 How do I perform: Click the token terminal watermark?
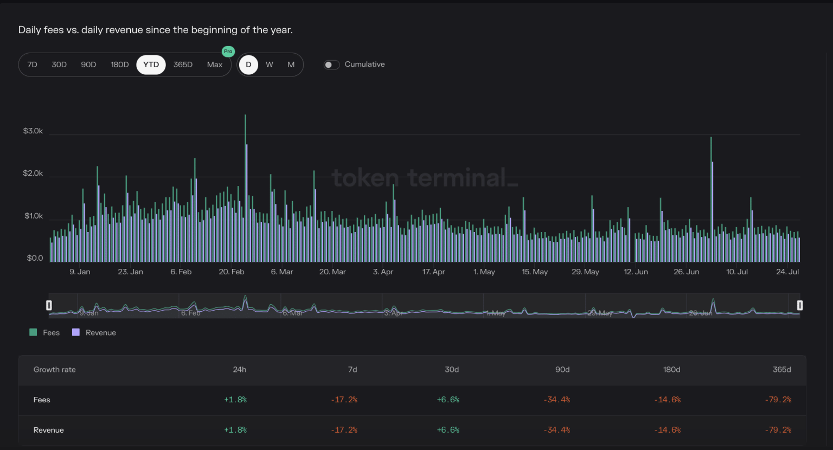point(425,178)
